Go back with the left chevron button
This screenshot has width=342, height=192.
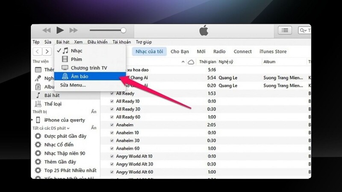[x=38, y=52]
